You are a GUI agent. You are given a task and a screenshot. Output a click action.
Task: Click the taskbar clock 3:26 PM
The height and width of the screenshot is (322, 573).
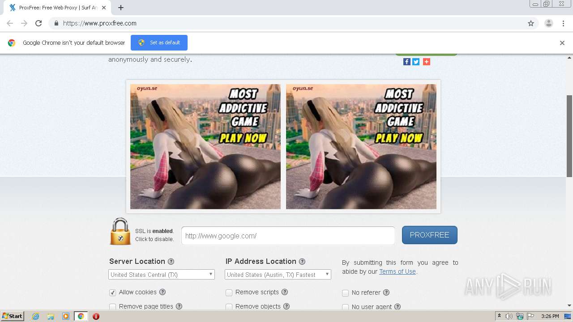550,316
